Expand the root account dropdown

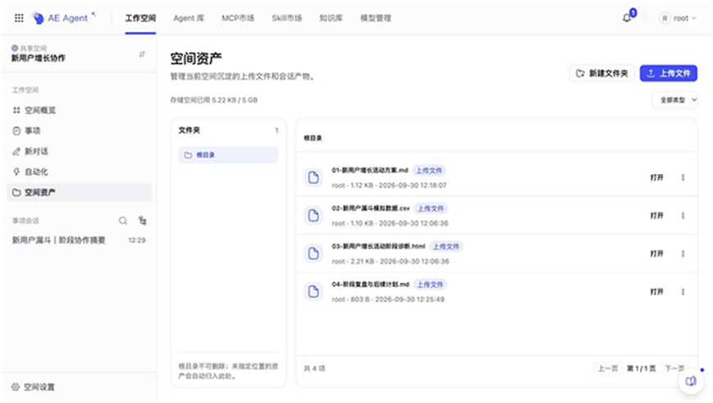694,18
